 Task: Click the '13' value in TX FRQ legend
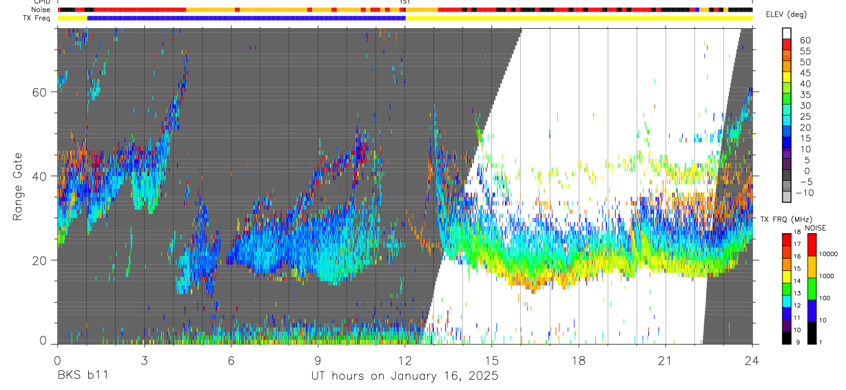[x=797, y=293]
